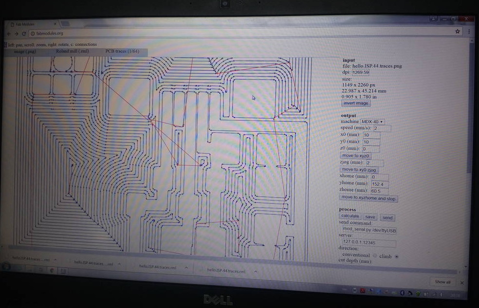
Task: Go forward in browser history
Action: (16, 34)
